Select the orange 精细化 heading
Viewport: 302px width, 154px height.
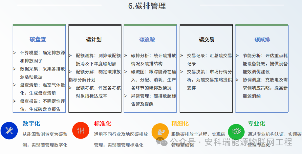tap(180, 123)
